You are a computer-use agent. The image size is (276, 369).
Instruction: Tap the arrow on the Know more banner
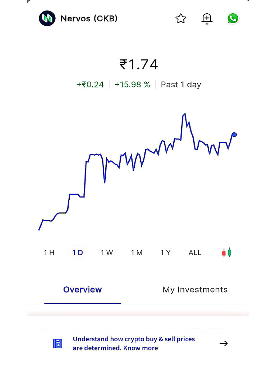pos(224,343)
